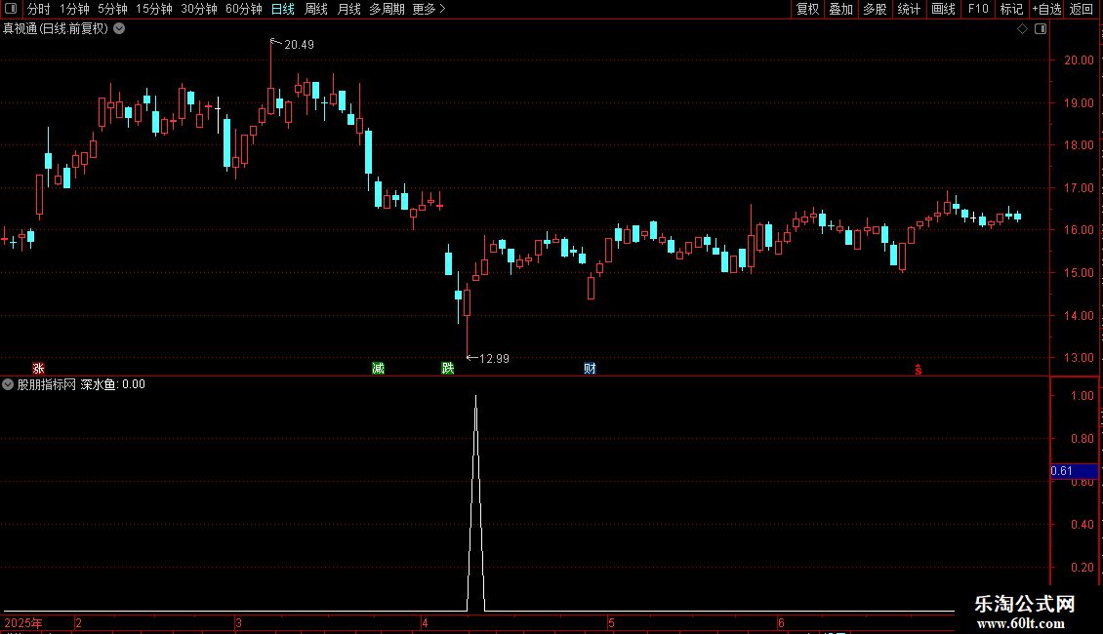Click the highlighted 0.61 axis value

pos(1074,471)
